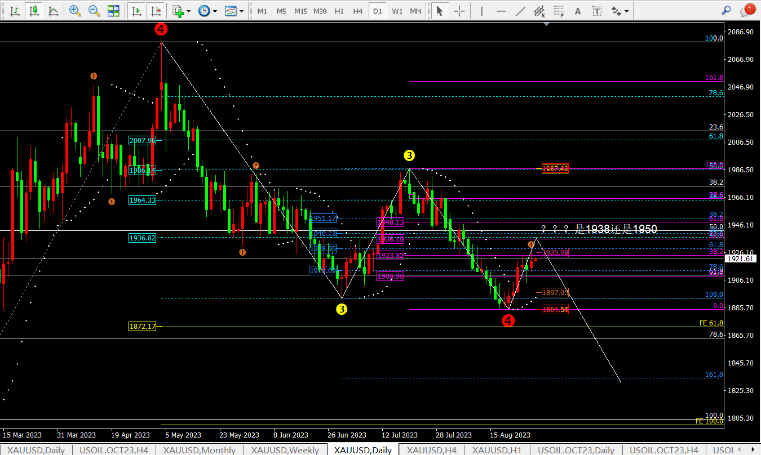
Task: Click the chart templates icon
Action: tap(230, 11)
